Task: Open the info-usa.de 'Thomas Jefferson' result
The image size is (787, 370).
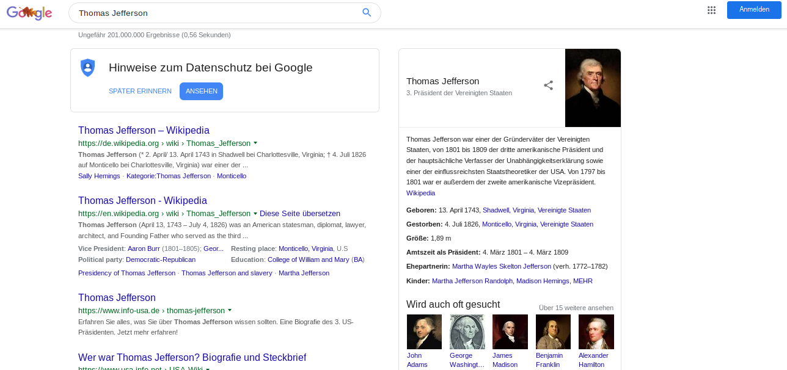Action: (x=117, y=297)
